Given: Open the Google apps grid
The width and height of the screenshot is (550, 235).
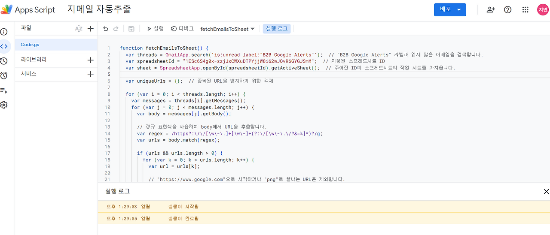Looking at the screenshot, I should [525, 9].
